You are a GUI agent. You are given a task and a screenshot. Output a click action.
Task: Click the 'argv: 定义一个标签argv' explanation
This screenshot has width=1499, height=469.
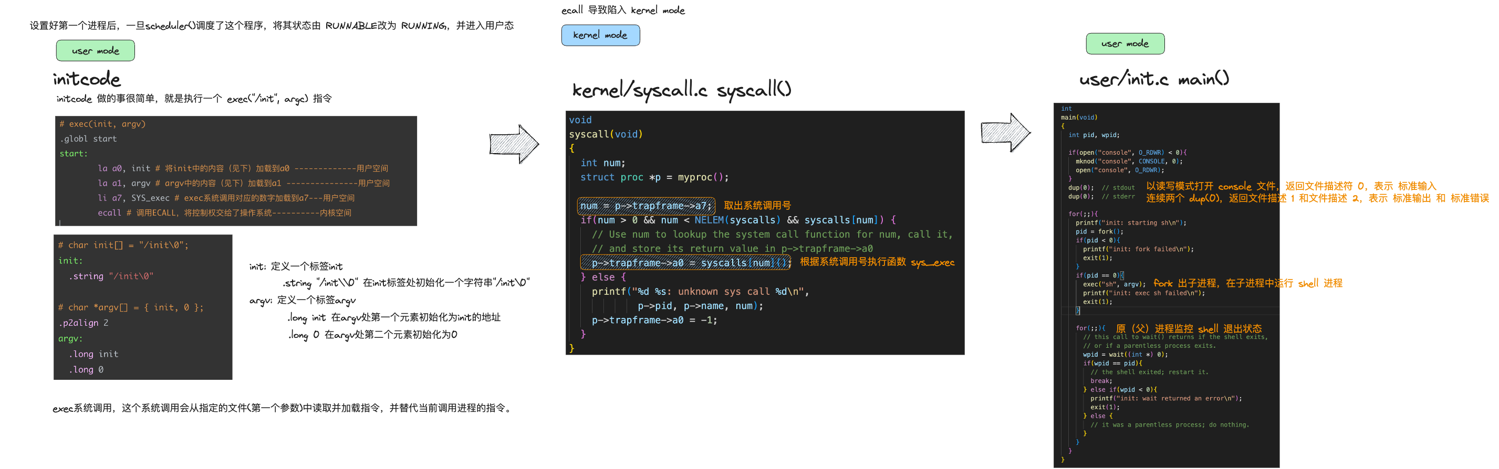tap(302, 301)
